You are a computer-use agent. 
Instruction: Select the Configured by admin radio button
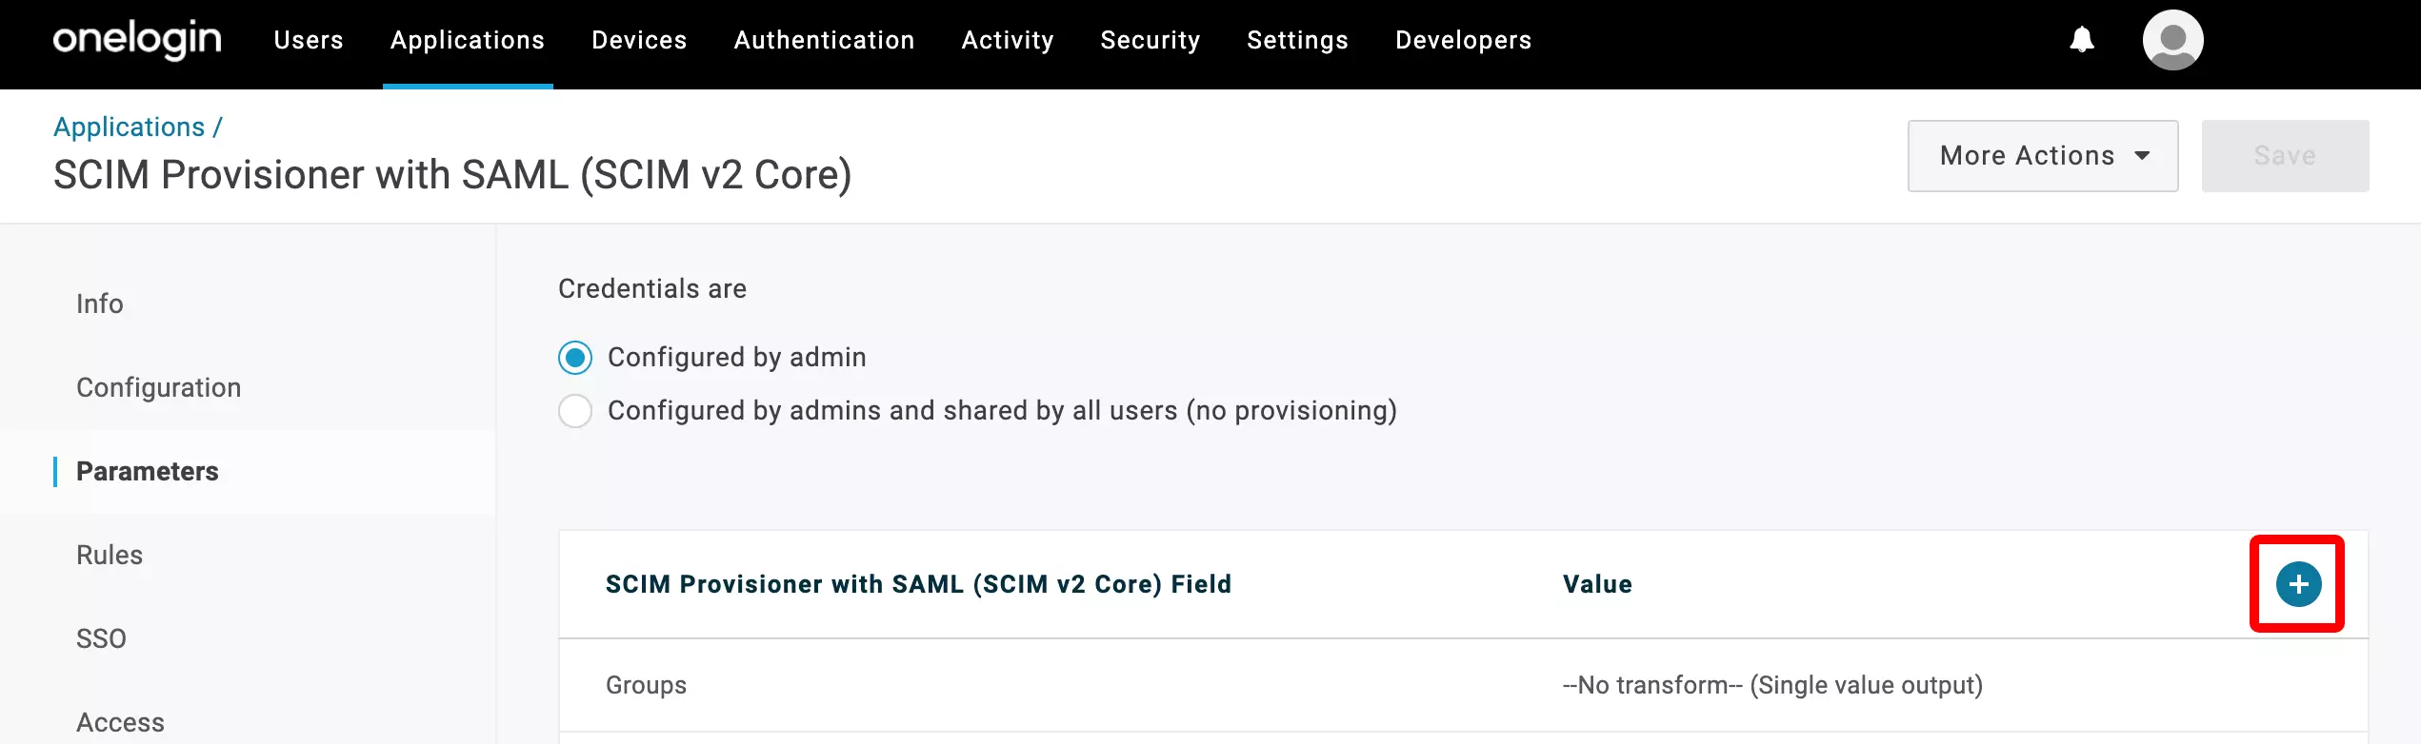click(575, 358)
